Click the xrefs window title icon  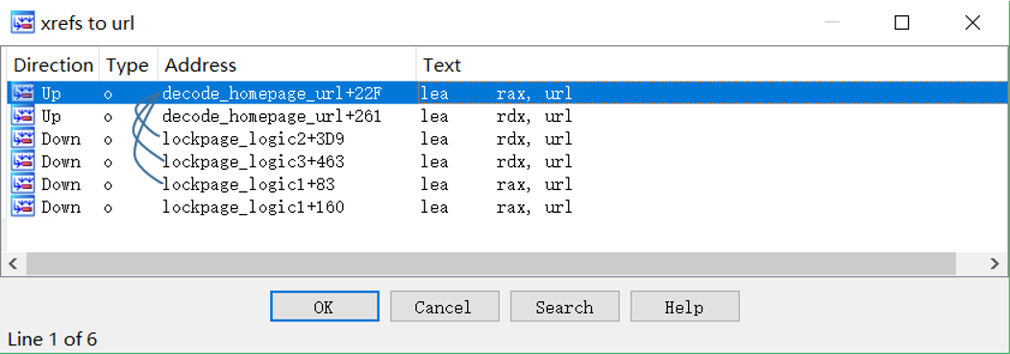click(22, 23)
